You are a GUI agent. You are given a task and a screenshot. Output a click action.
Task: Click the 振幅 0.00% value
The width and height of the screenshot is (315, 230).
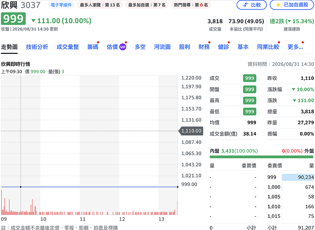pos(307,134)
